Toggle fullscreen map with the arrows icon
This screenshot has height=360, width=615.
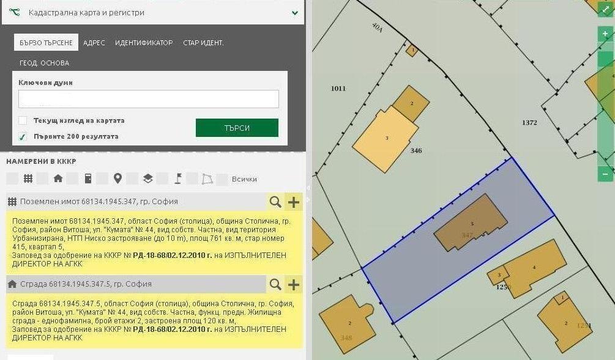click(605, 10)
